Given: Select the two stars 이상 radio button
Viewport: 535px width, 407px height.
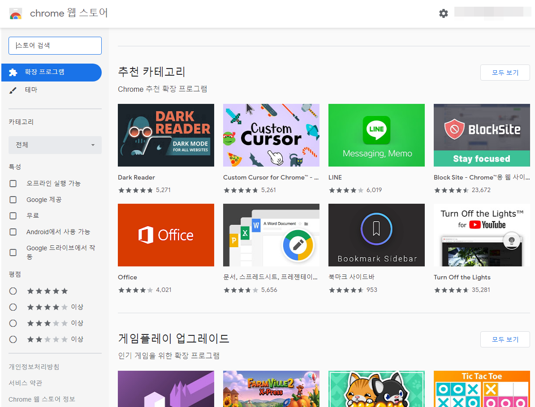Looking at the screenshot, I should pyautogui.click(x=13, y=339).
